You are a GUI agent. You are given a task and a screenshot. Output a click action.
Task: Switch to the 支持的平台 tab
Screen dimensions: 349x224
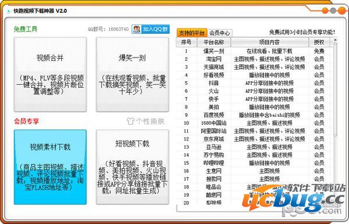click(192, 33)
